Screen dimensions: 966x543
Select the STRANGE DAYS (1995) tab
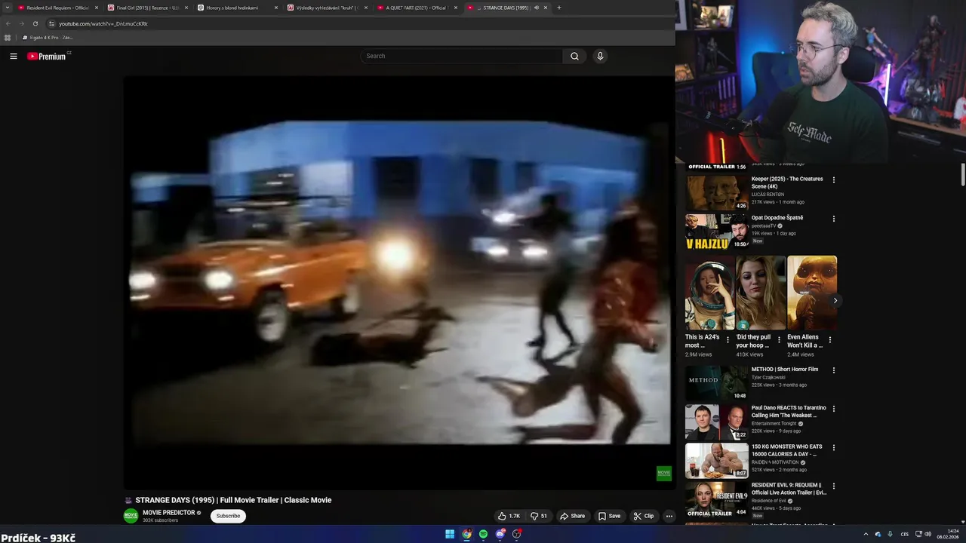(x=507, y=8)
